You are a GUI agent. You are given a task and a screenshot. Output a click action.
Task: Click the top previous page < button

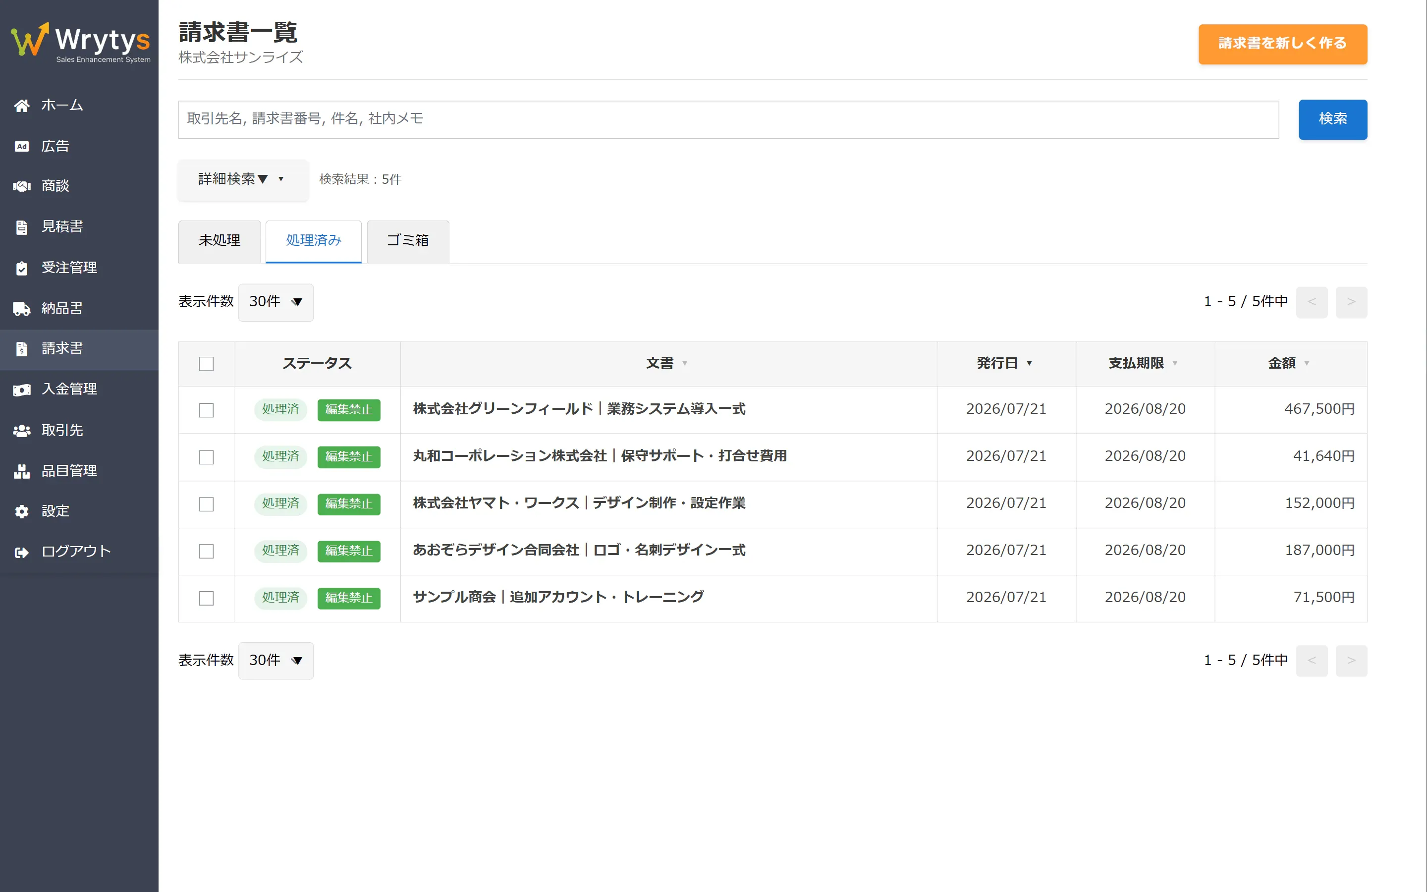pyautogui.click(x=1312, y=302)
